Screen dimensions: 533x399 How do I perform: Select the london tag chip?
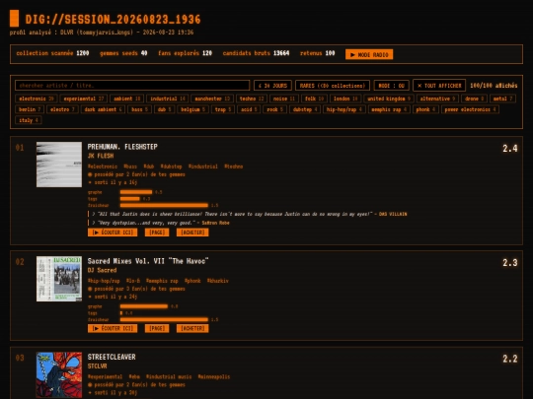[345, 99]
